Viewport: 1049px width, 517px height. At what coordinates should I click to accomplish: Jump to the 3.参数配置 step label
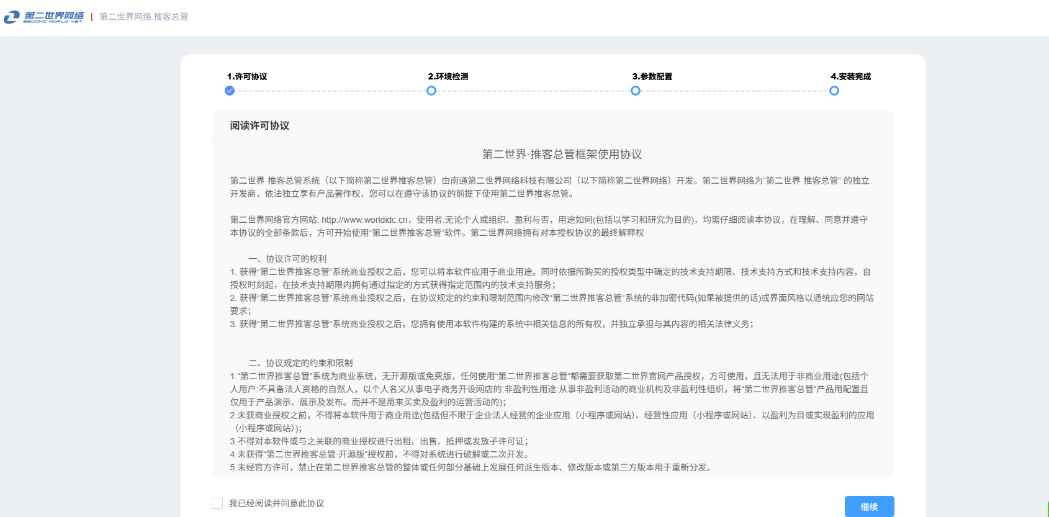click(x=652, y=76)
